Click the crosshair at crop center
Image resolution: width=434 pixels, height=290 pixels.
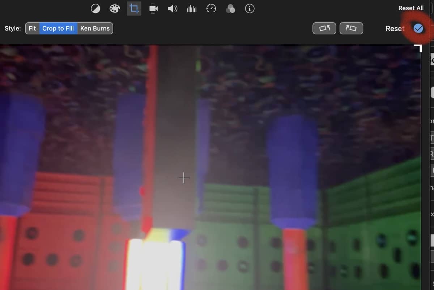click(x=184, y=178)
